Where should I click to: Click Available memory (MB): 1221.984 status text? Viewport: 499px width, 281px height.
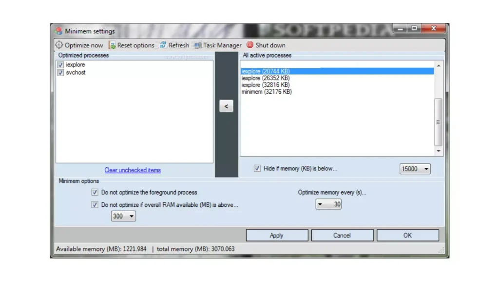click(101, 249)
